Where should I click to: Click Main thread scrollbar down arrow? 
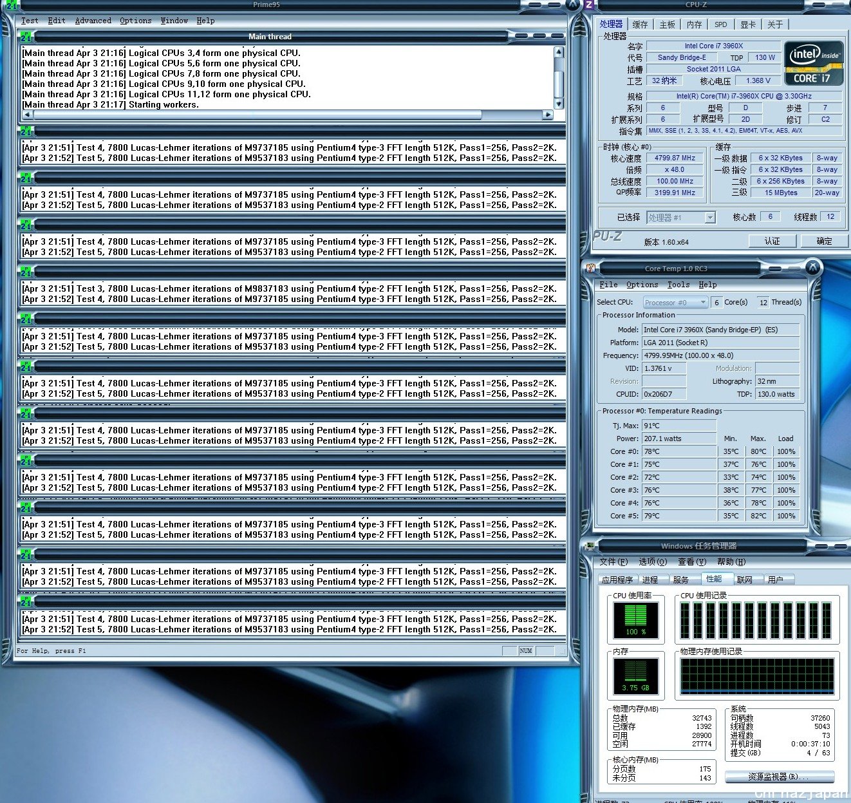[558, 104]
